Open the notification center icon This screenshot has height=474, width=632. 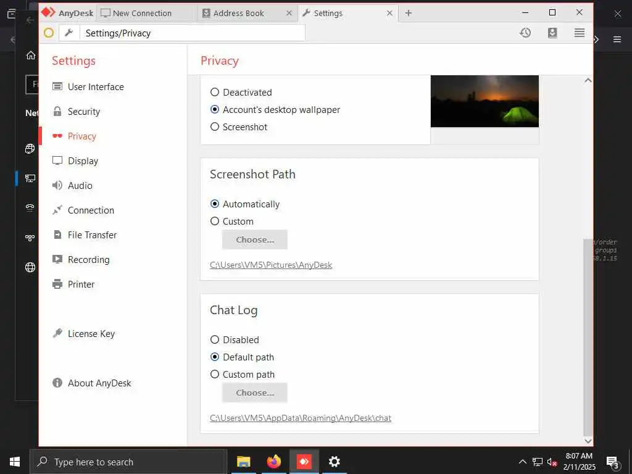[612, 462]
